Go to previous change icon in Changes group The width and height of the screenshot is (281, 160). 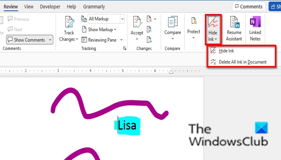tap(149, 30)
